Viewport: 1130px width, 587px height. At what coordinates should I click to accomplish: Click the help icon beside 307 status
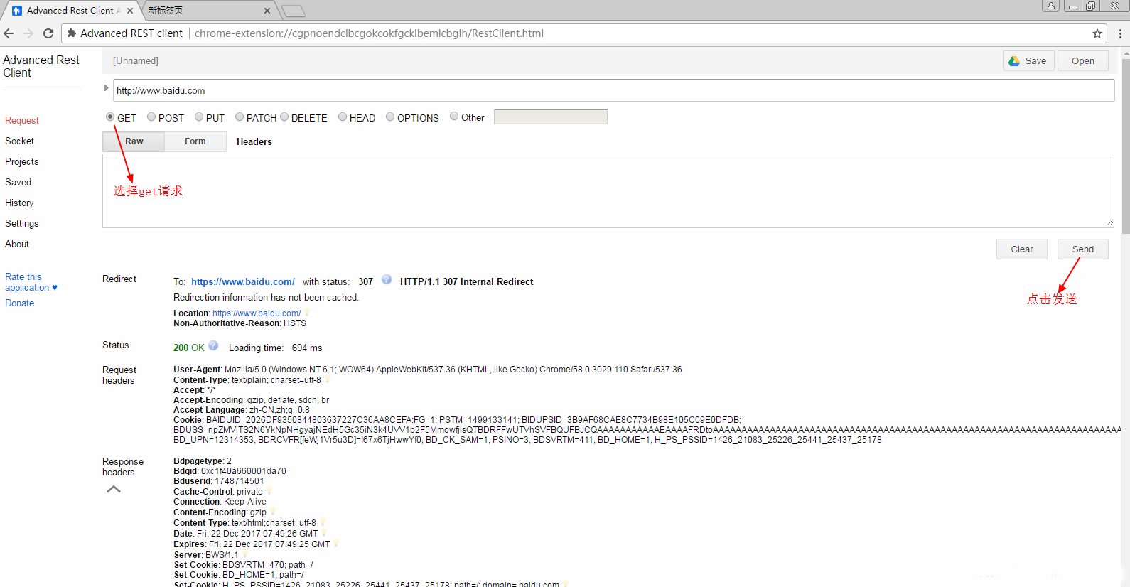(x=387, y=280)
